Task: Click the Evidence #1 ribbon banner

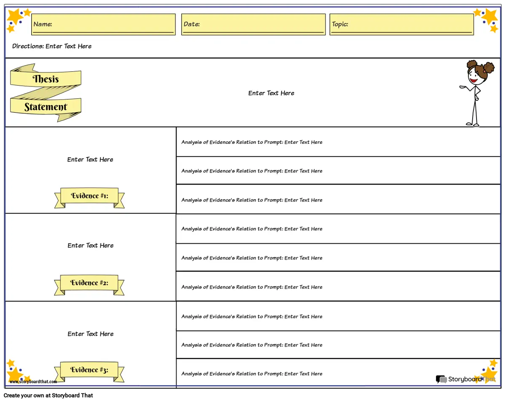Action: tap(89, 196)
